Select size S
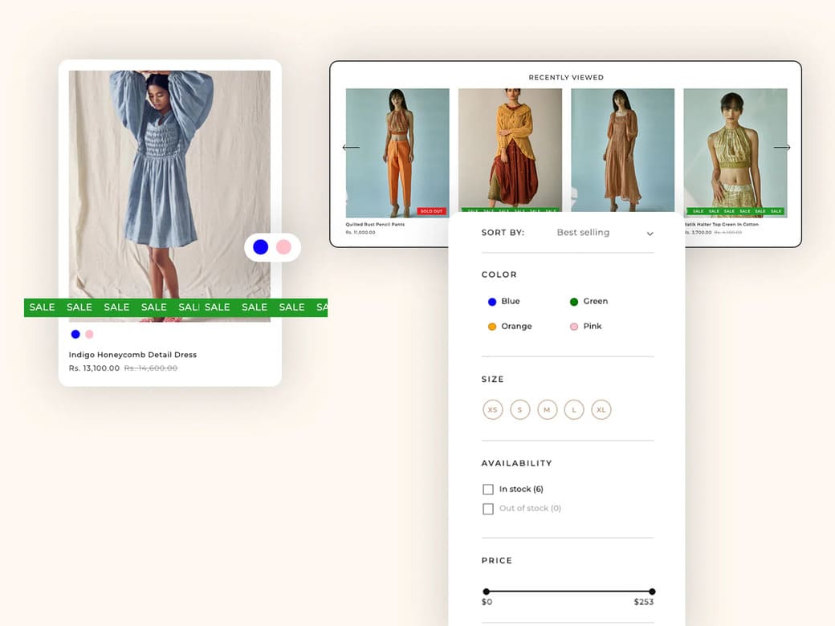Image resolution: width=835 pixels, height=626 pixels. (x=519, y=410)
